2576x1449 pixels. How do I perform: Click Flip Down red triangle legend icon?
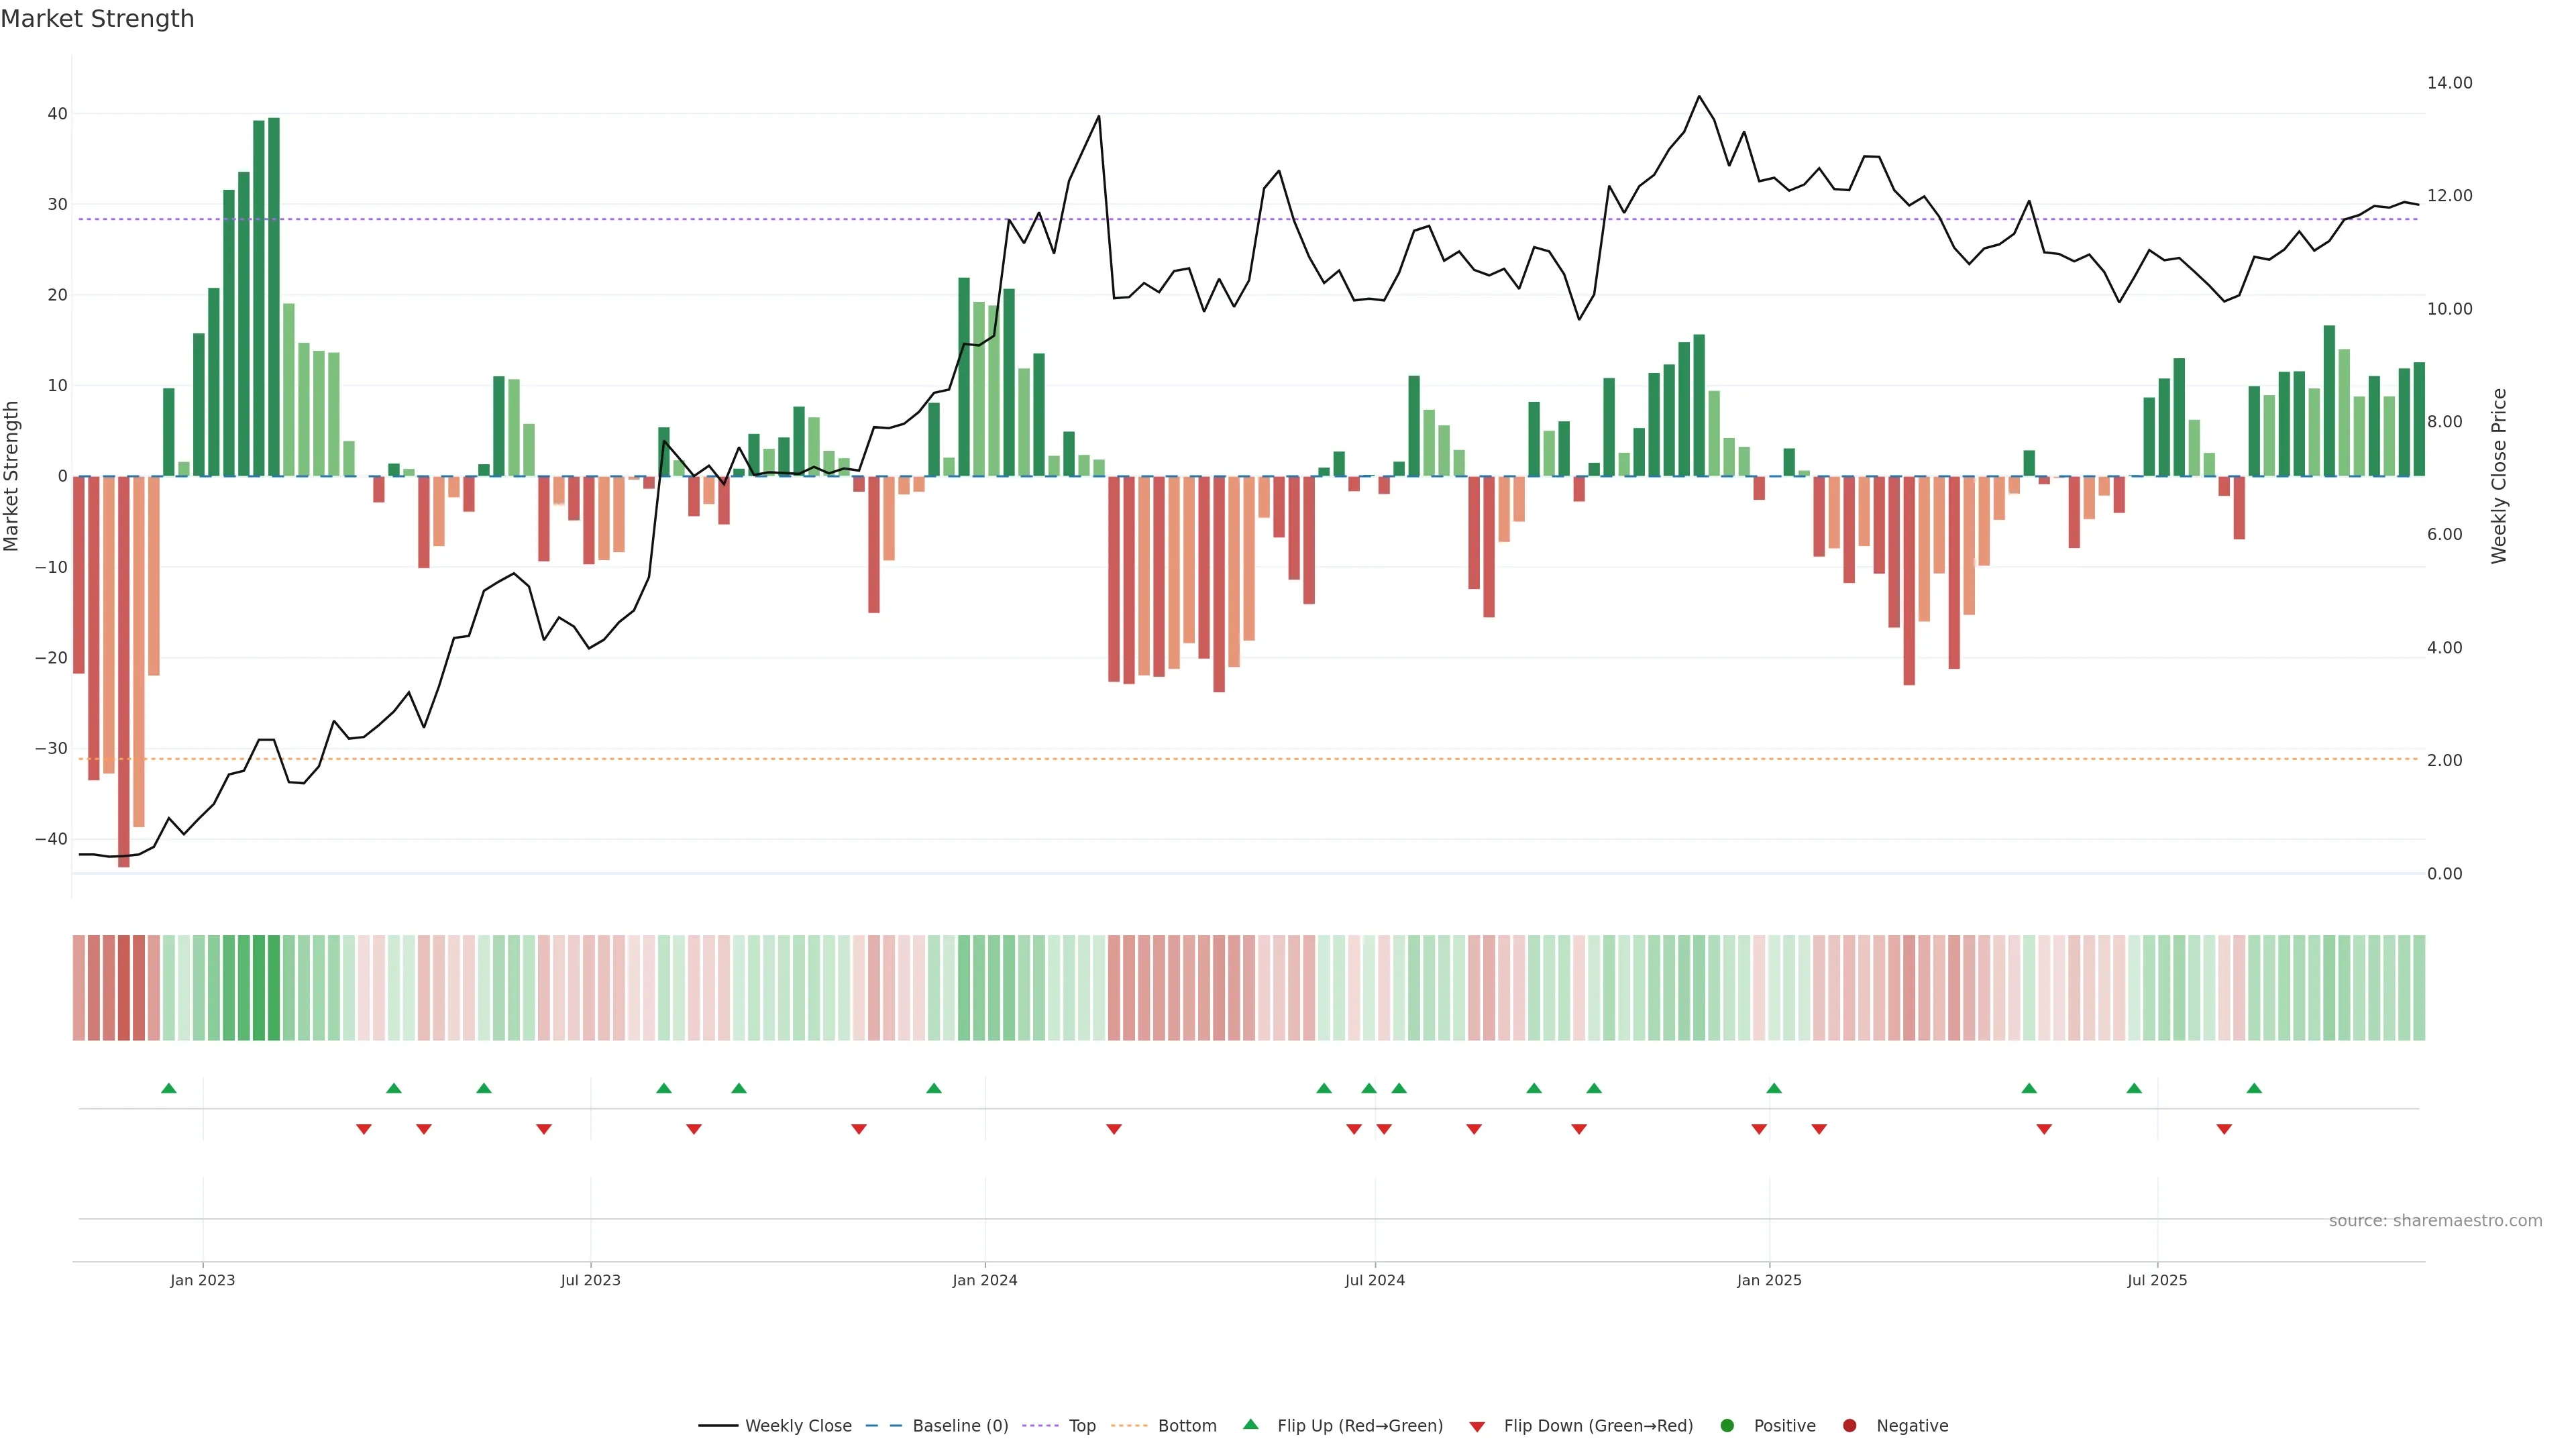(x=1477, y=1427)
